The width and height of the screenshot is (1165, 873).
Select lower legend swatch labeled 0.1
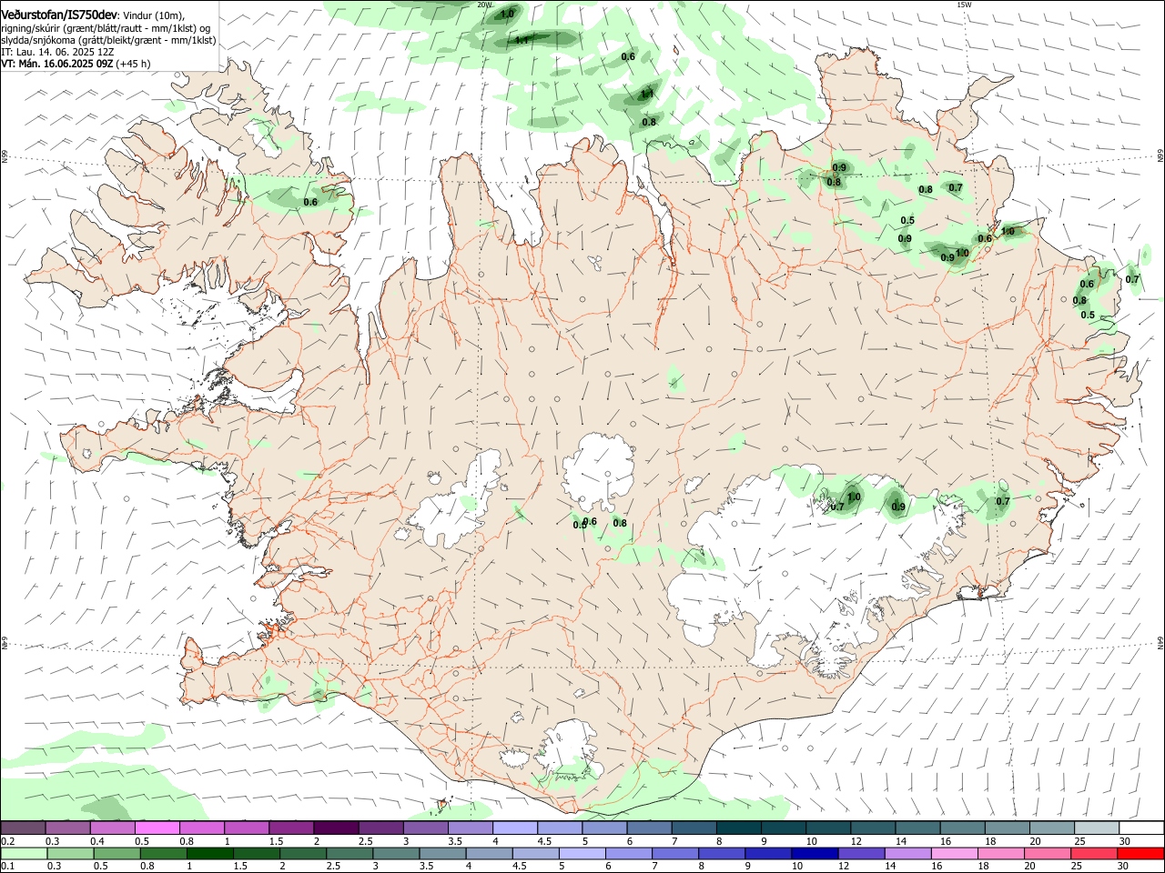coord(24,854)
